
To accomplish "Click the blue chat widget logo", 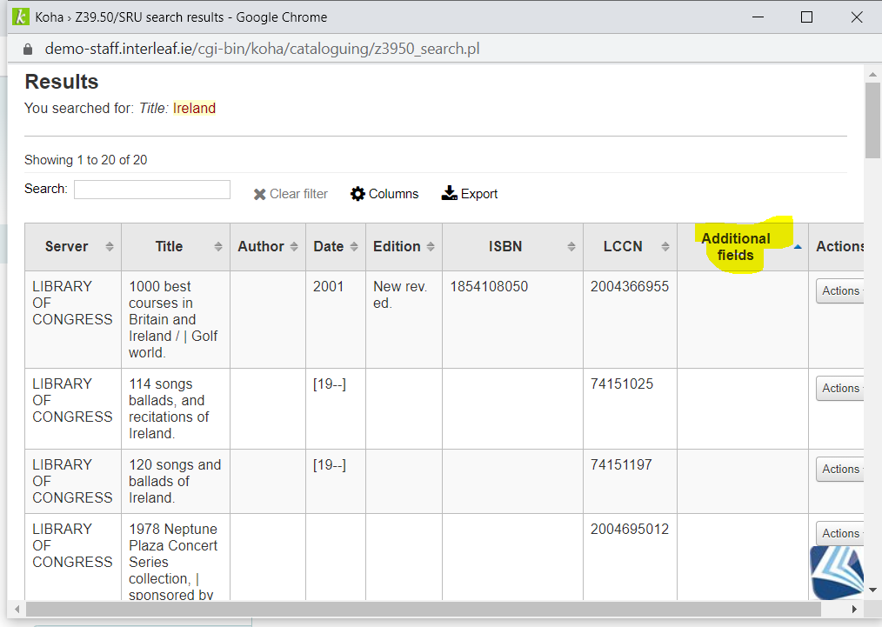I will (837, 572).
